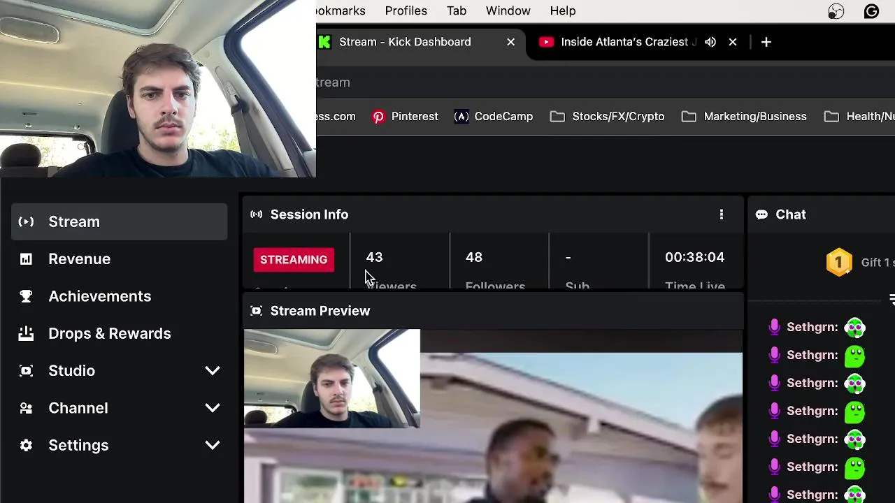Open the Profiles menu
Screen dimensions: 895x503
coord(406,10)
